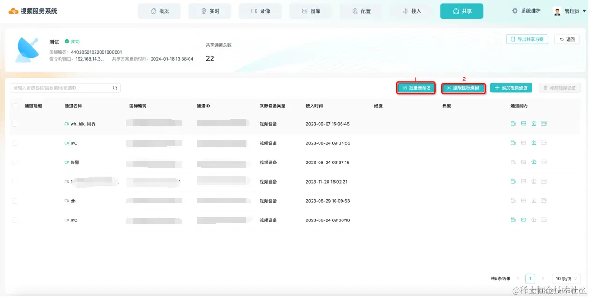Click the 返回 button
The image size is (590, 298).
click(x=567, y=39)
